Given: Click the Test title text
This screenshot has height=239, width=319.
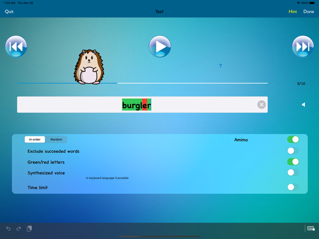Looking at the screenshot, I should [159, 11].
